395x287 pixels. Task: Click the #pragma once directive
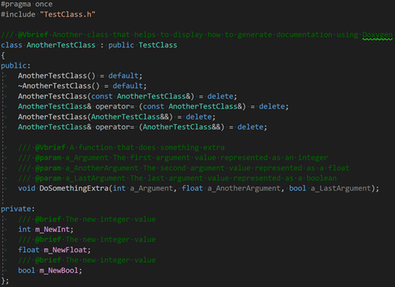pyautogui.click(x=26, y=4)
